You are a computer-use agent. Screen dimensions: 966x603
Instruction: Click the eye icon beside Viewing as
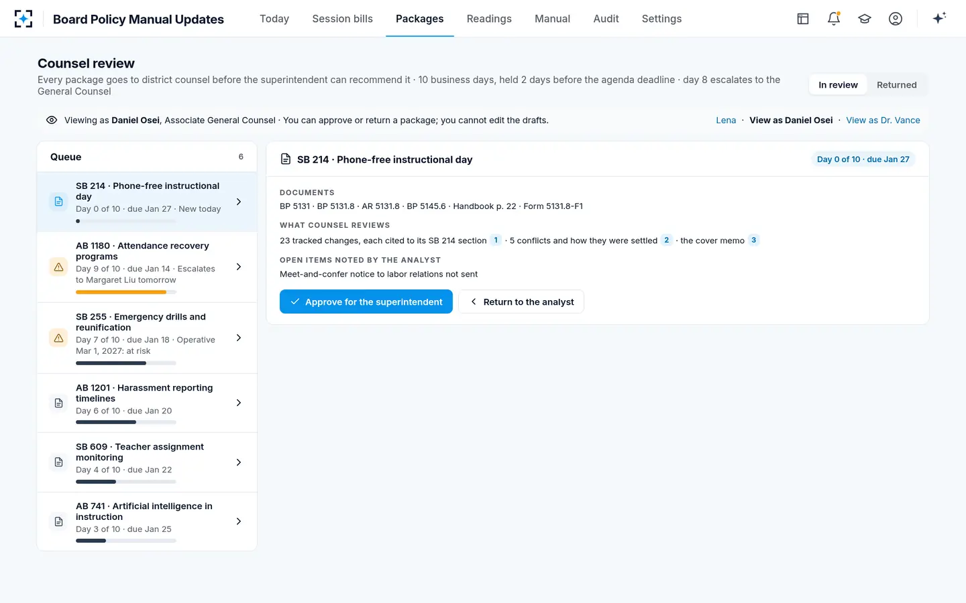(x=52, y=120)
